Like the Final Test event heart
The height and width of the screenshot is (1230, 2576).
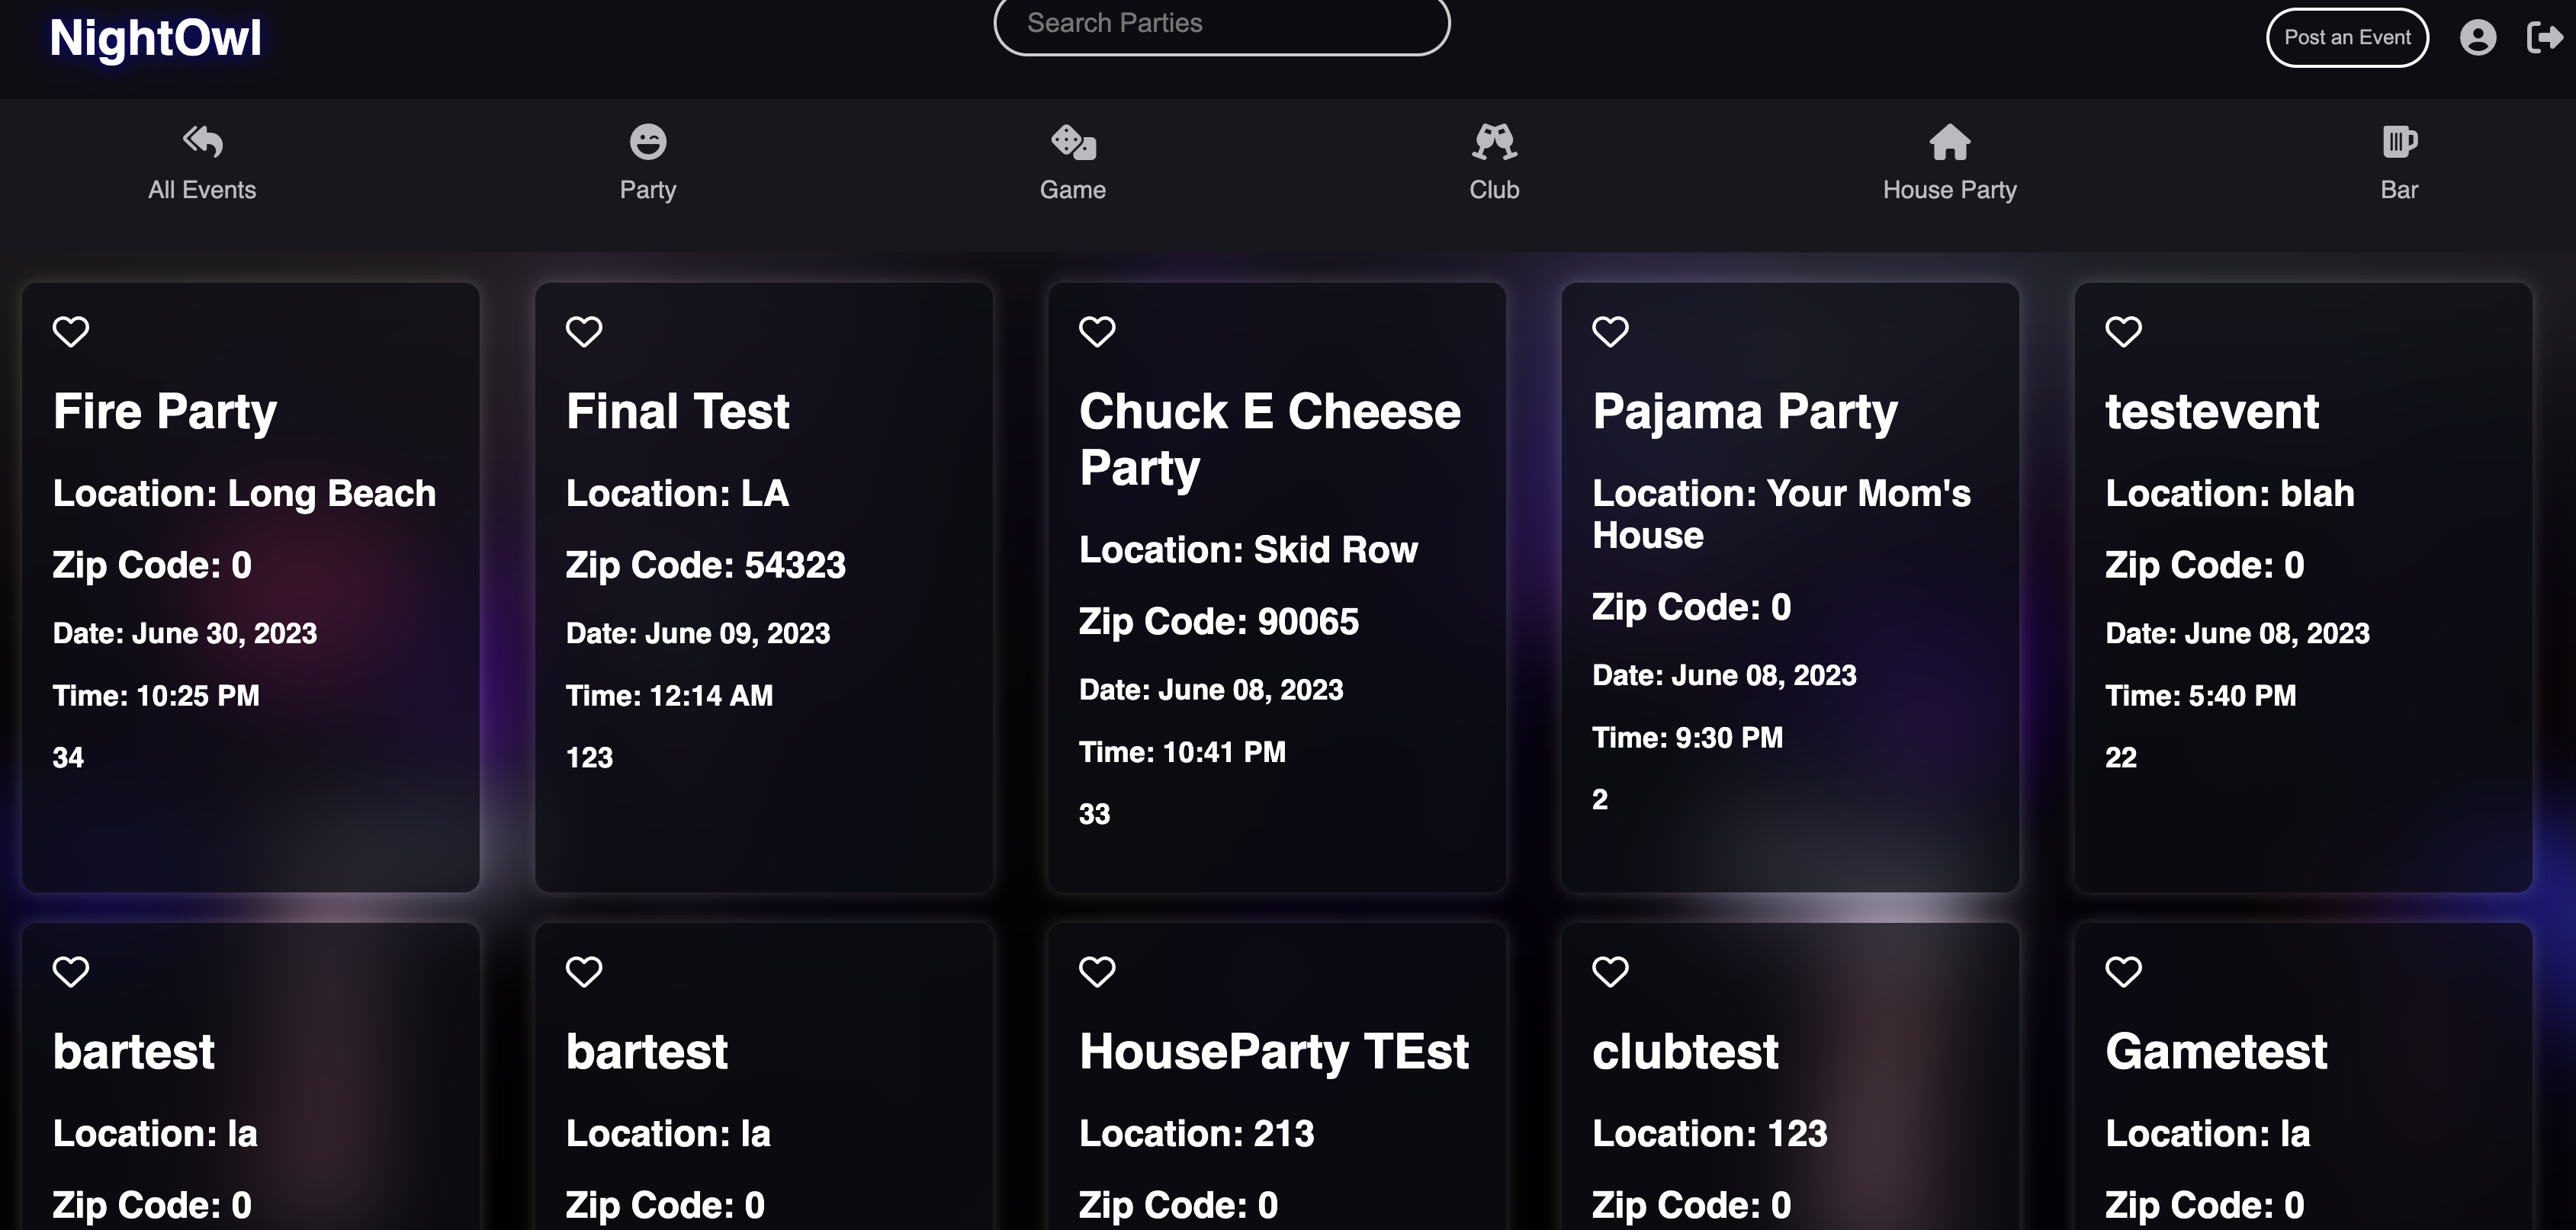(584, 331)
